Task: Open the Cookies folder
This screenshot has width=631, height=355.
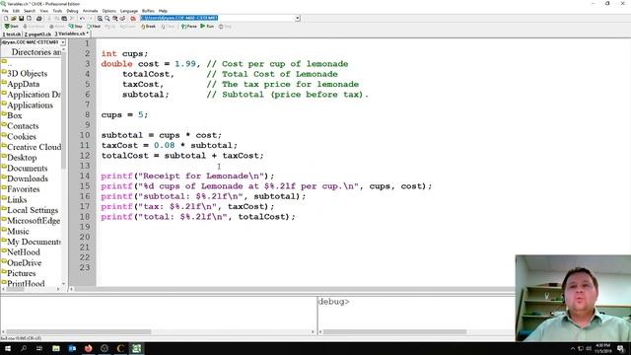Action: [22, 136]
